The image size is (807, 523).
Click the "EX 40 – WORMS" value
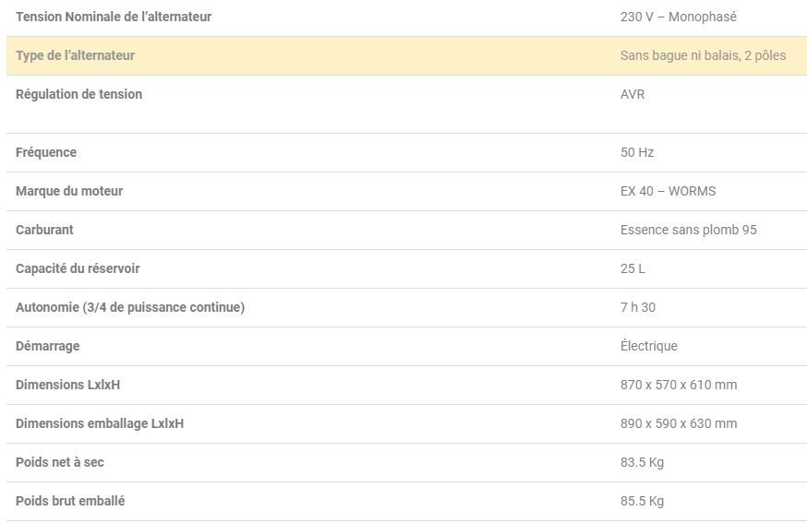(x=668, y=191)
